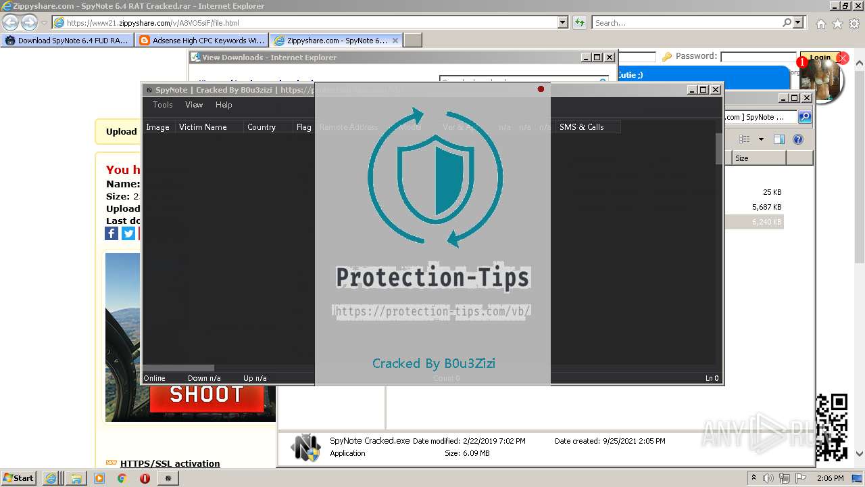865x487 pixels.
Task: Click the Protection-Tips shield logo
Action: click(435, 177)
